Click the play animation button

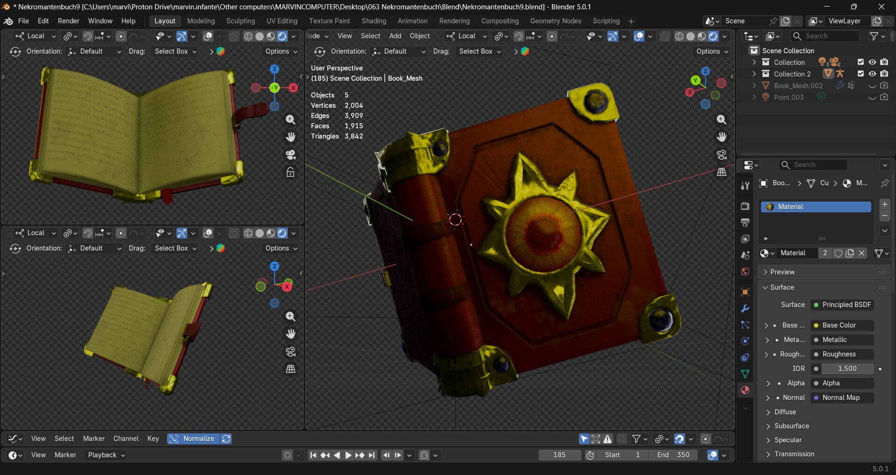click(348, 455)
